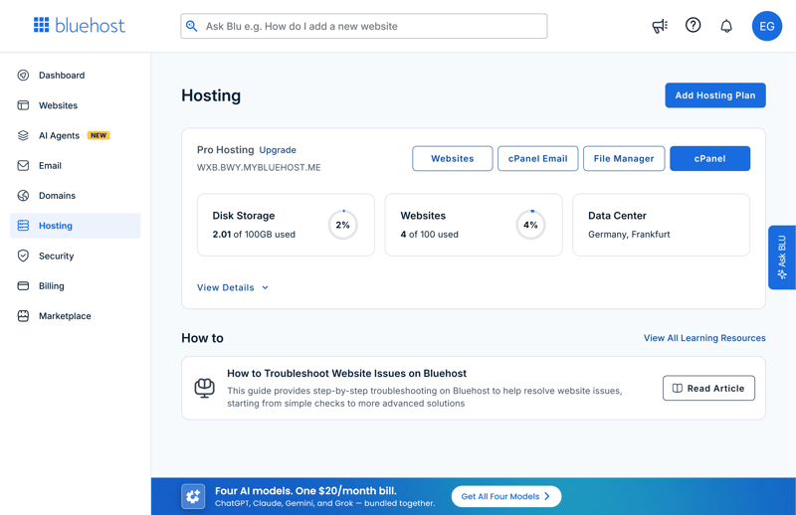
Task: Click the '2.01 of 100GB used' text
Action: (x=254, y=235)
